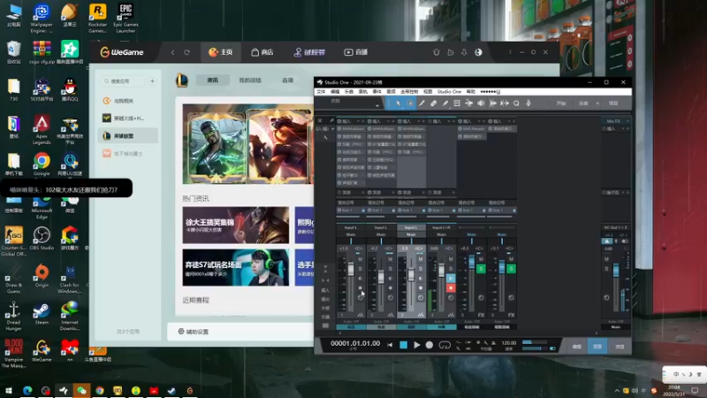Image resolution: width=707 pixels, height=398 pixels.
Task: Disable solo on channel 6
Action: [512, 269]
